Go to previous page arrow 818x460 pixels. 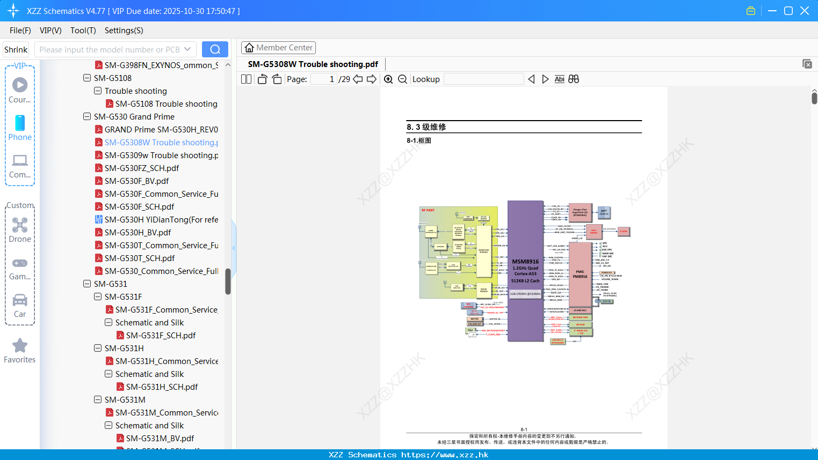coord(358,79)
